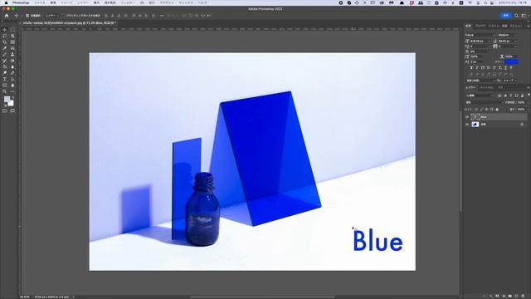The height and width of the screenshot is (299, 531).
Task: Select the Horizontal Type tool
Action: (5, 79)
